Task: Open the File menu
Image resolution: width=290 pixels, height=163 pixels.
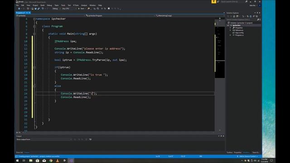Action: click(17, 5)
